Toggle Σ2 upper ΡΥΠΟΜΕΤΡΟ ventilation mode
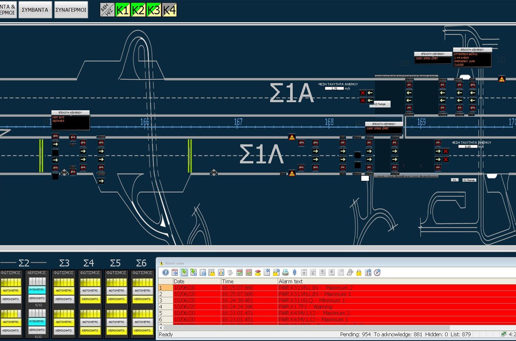Viewport: 516px width, 341px height. 37,290
